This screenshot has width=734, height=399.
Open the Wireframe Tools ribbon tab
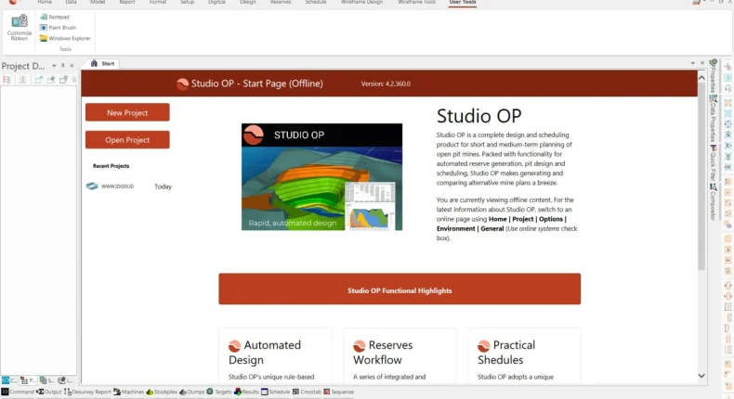[416, 3]
